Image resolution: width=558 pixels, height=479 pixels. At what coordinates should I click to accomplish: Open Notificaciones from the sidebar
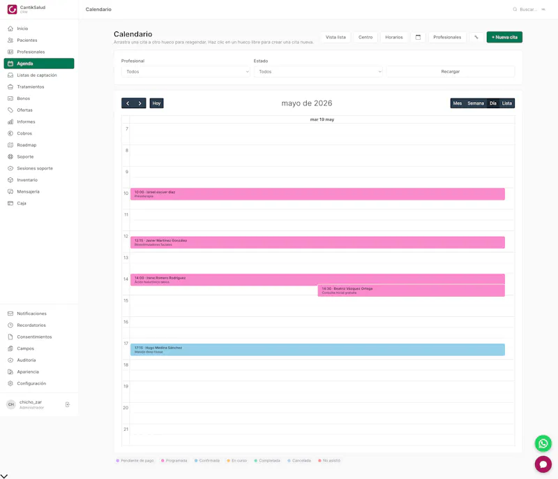tap(39, 314)
